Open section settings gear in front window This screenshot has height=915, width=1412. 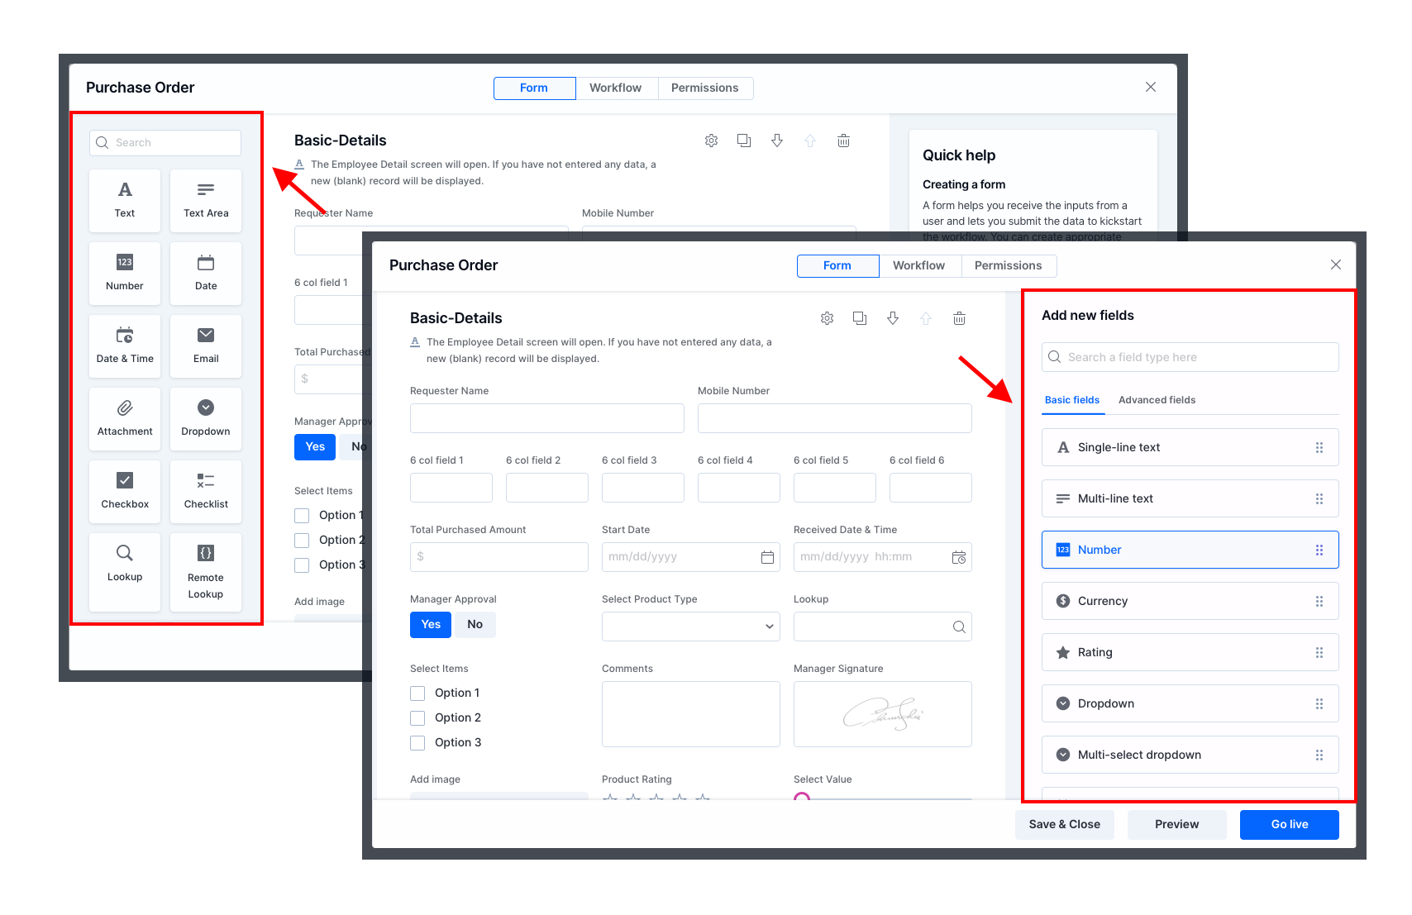click(x=827, y=318)
